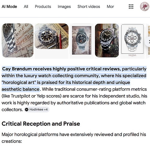Open the dive watch with pencils thumbnail
Image resolution: width=150 pixels, height=147 pixels.
pyautogui.click(x=51, y=36)
